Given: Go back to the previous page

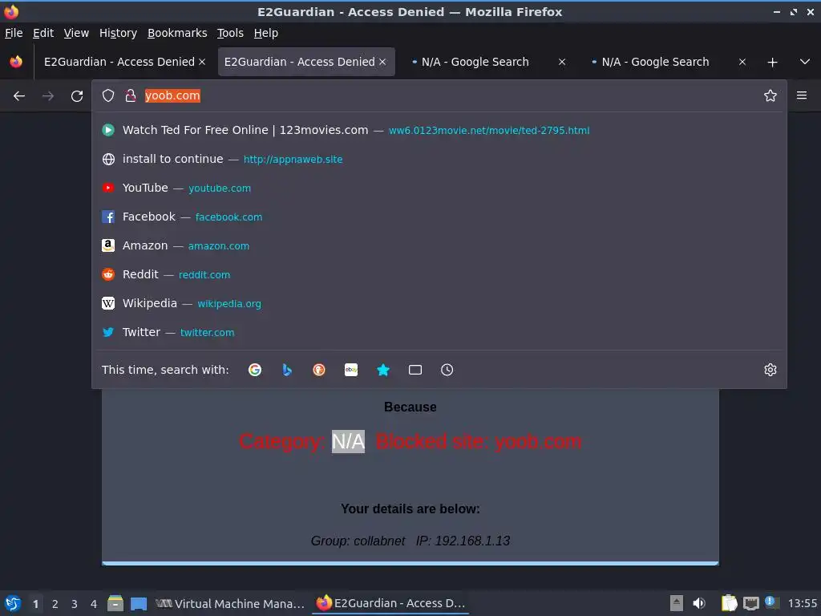Looking at the screenshot, I should pyautogui.click(x=19, y=96).
